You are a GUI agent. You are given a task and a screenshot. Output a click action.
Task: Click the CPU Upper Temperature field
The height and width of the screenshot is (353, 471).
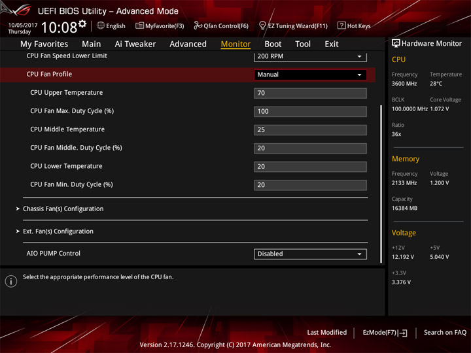310,93
